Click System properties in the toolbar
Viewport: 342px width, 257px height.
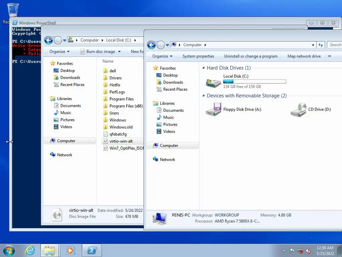point(198,56)
